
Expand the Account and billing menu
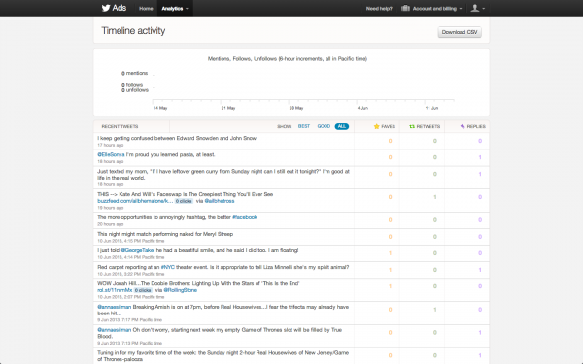(431, 8)
